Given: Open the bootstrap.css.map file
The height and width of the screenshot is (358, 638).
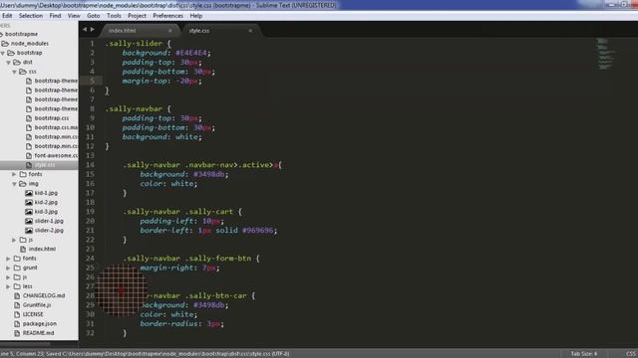Looking at the screenshot, I should pyautogui.click(x=56, y=127).
